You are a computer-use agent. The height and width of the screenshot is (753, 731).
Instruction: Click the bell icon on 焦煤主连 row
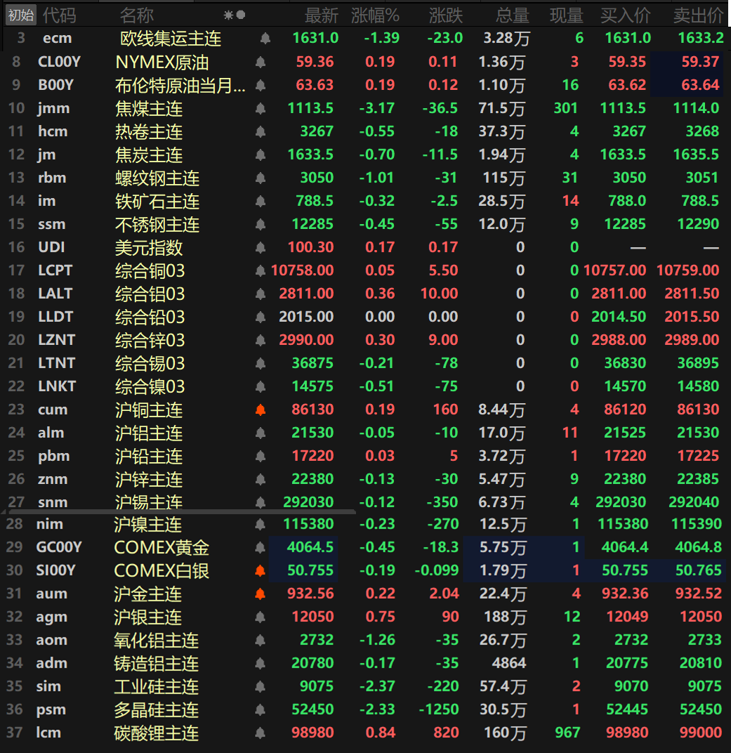[261, 108]
